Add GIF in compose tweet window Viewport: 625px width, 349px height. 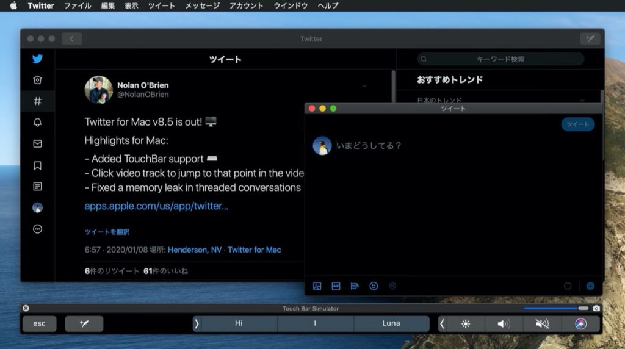pos(336,286)
